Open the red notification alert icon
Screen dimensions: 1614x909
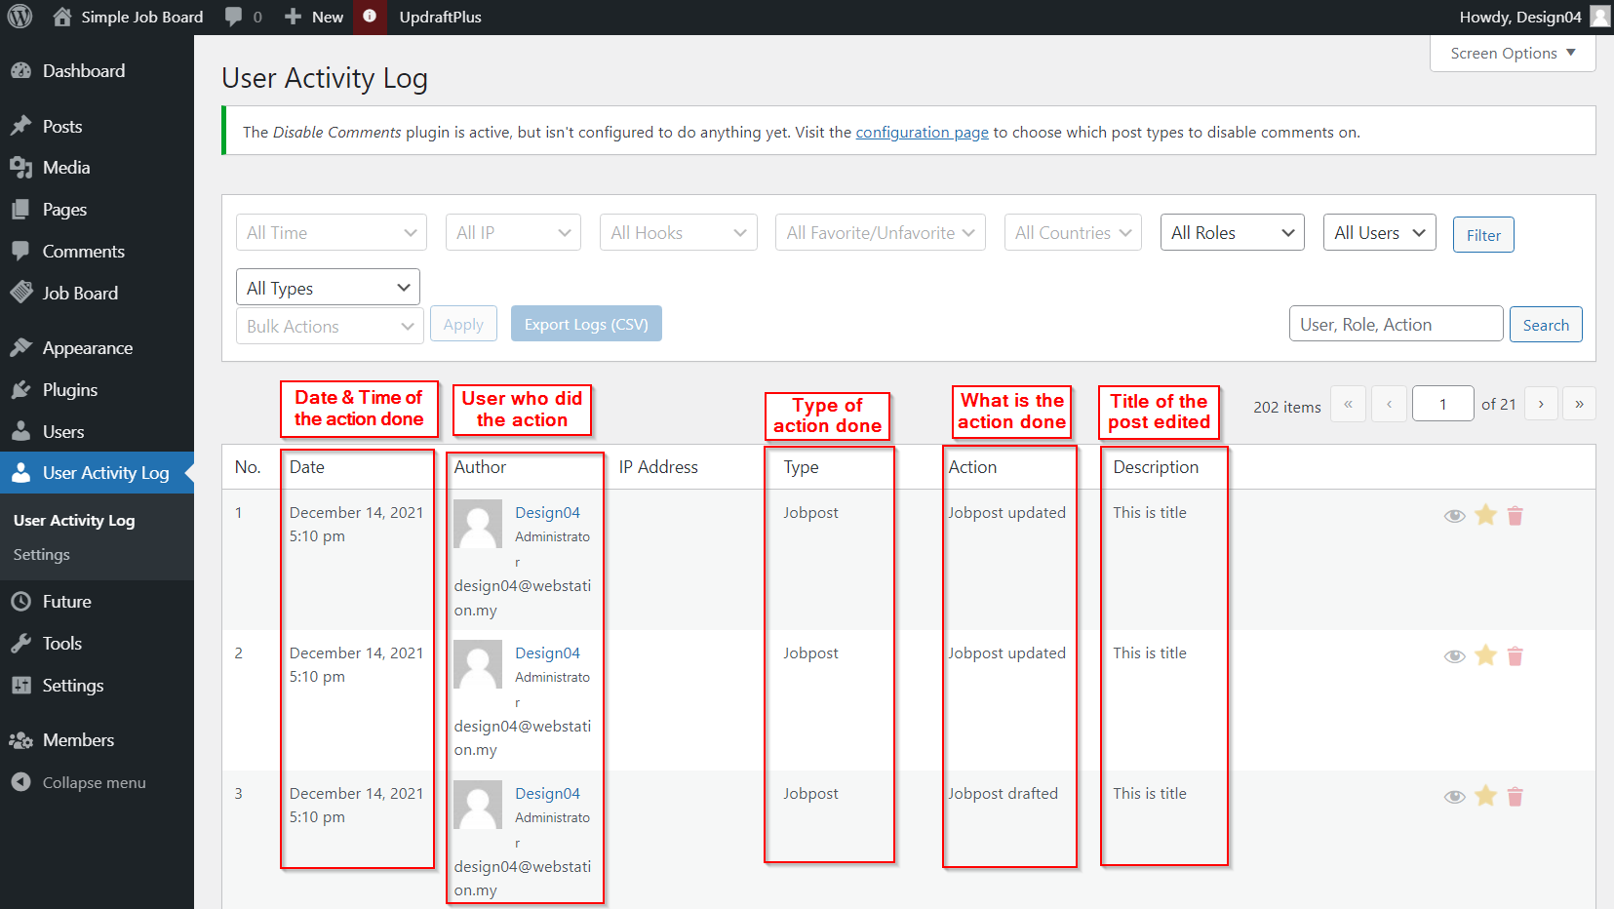coord(370,17)
